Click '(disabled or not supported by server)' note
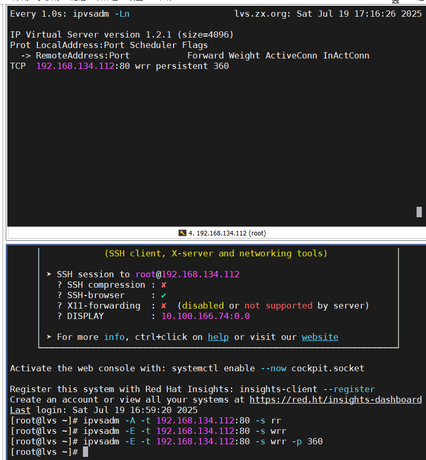This screenshot has width=426, height=460. coord(273,305)
